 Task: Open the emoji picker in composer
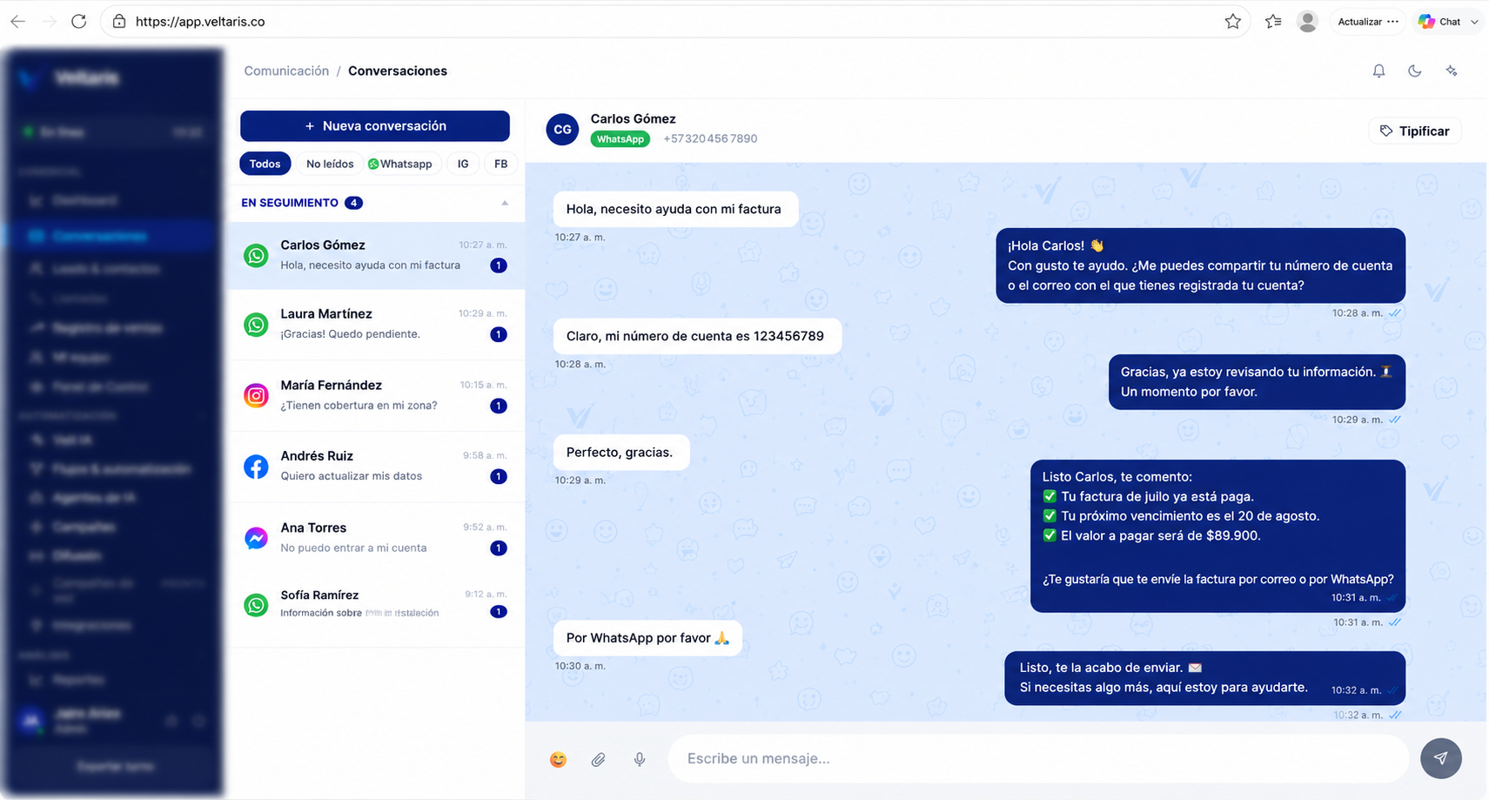[558, 759]
